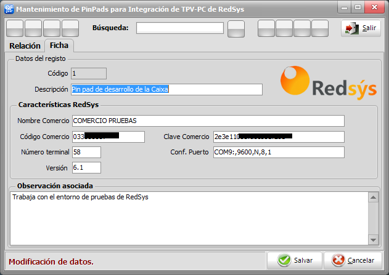Viewport: 389px width, 275px height.
Task: Click the 'Conf. Puerto' label
Action: [189, 152]
